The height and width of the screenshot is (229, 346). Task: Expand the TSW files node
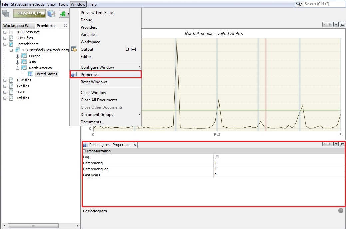[5, 80]
